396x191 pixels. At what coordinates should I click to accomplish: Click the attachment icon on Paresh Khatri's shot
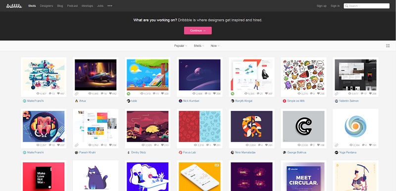click(x=77, y=145)
